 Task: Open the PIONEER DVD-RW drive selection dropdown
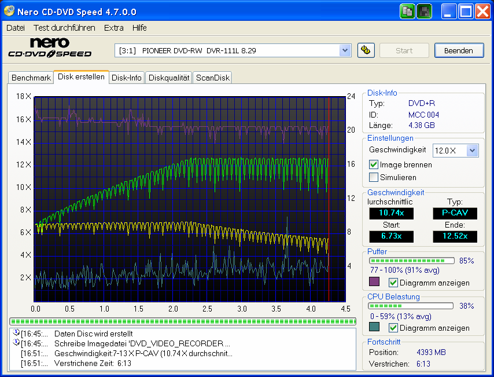pyautogui.click(x=345, y=50)
